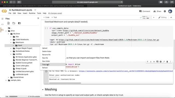Image resolution: width=175 pixels, height=98 pixels.
Task: Move cell up with arrow icon
Action: pyautogui.click(x=147, y=62)
